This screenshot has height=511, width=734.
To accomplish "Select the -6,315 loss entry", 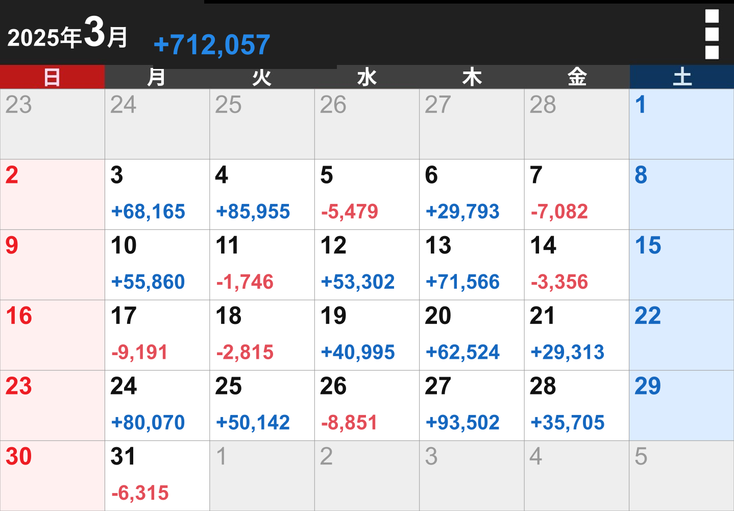I will [140, 493].
